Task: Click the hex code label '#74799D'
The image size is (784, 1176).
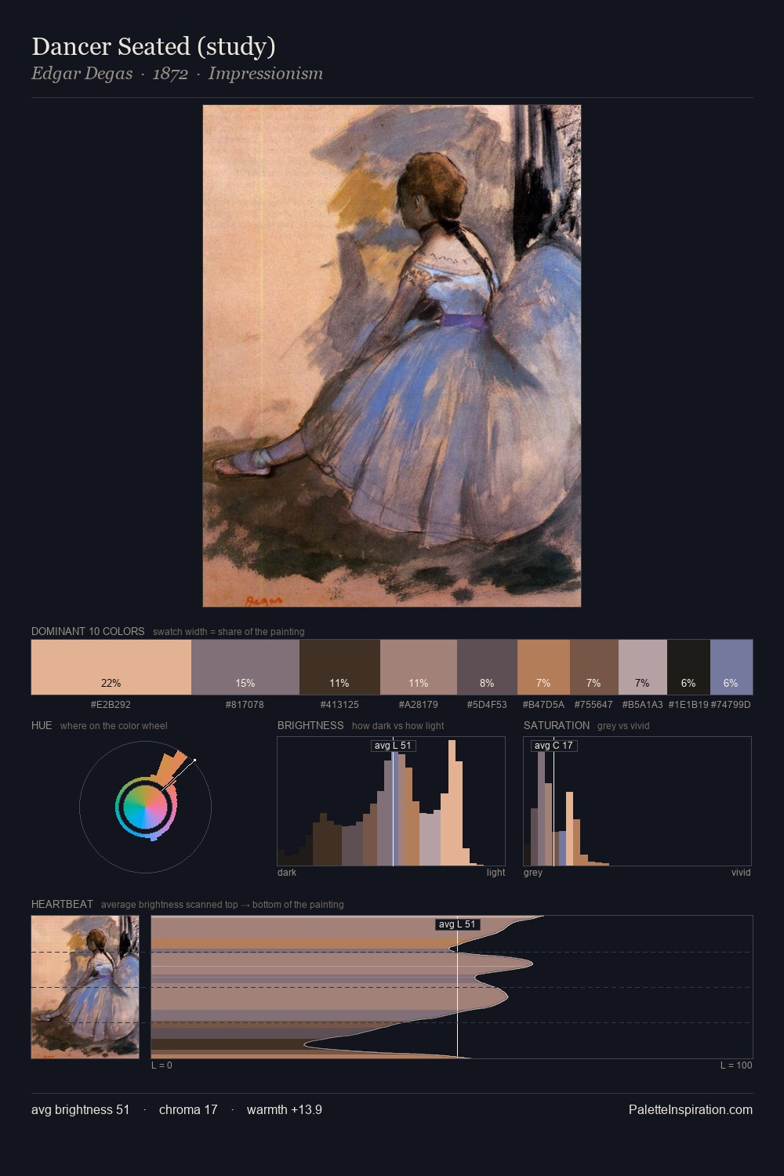Action: (x=731, y=705)
